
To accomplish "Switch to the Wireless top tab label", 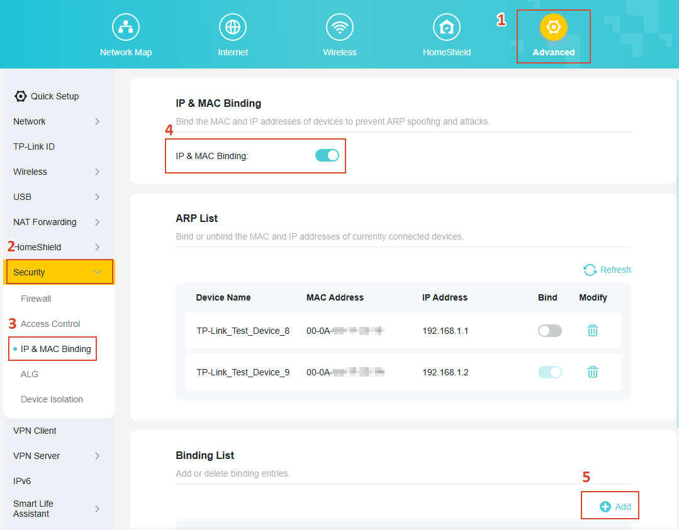I will tap(340, 52).
